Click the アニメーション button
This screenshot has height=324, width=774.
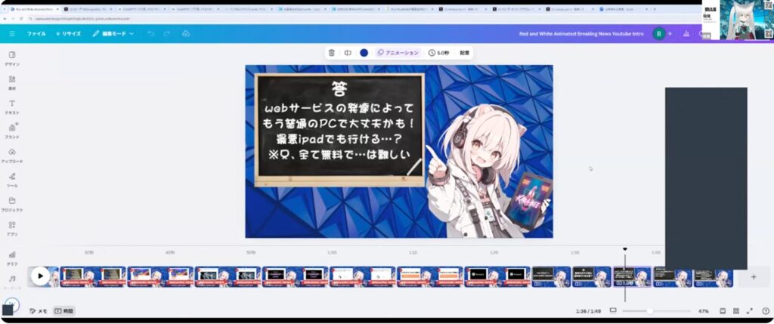click(x=398, y=53)
